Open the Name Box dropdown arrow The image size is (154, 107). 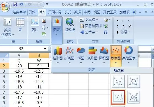[x=45, y=49]
